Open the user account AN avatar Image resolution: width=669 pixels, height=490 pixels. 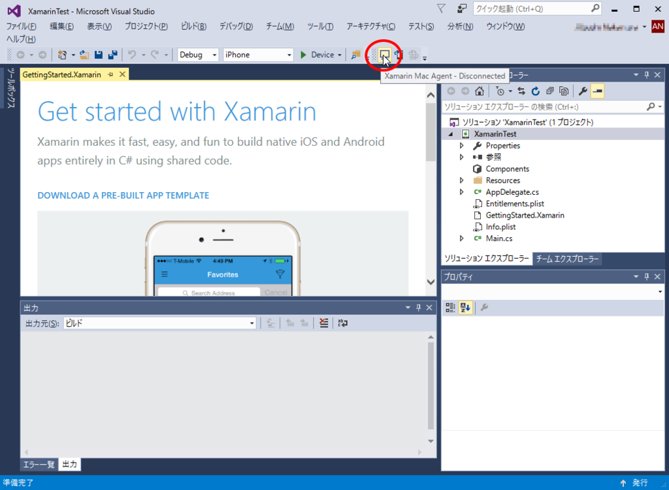click(658, 27)
